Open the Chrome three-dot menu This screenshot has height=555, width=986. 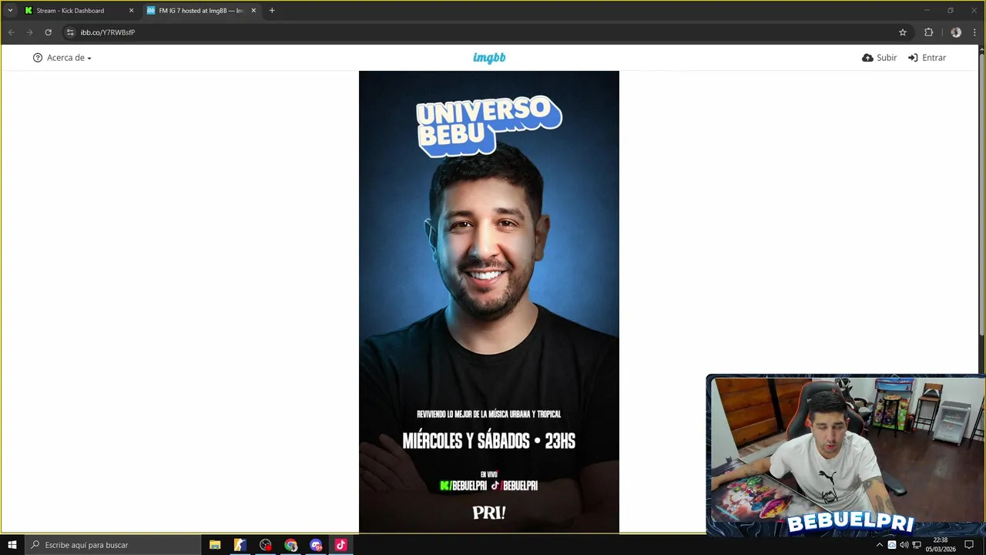click(975, 32)
